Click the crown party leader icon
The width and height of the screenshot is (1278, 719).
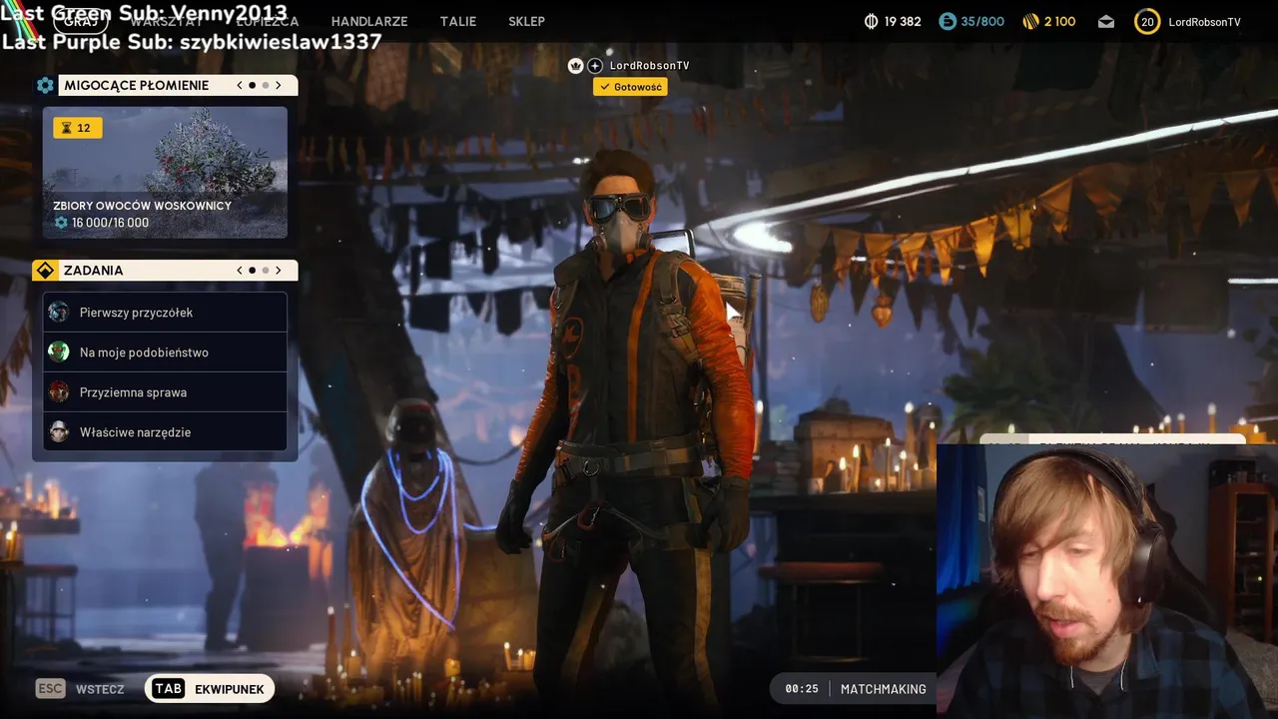tap(575, 66)
